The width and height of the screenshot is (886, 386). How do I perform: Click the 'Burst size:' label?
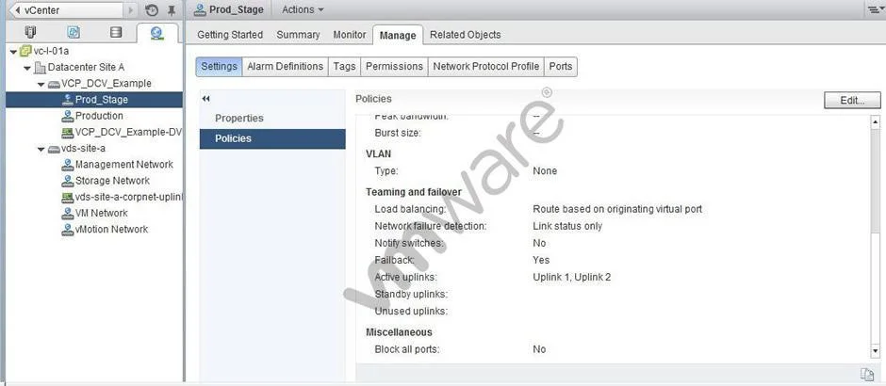[x=398, y=133]
